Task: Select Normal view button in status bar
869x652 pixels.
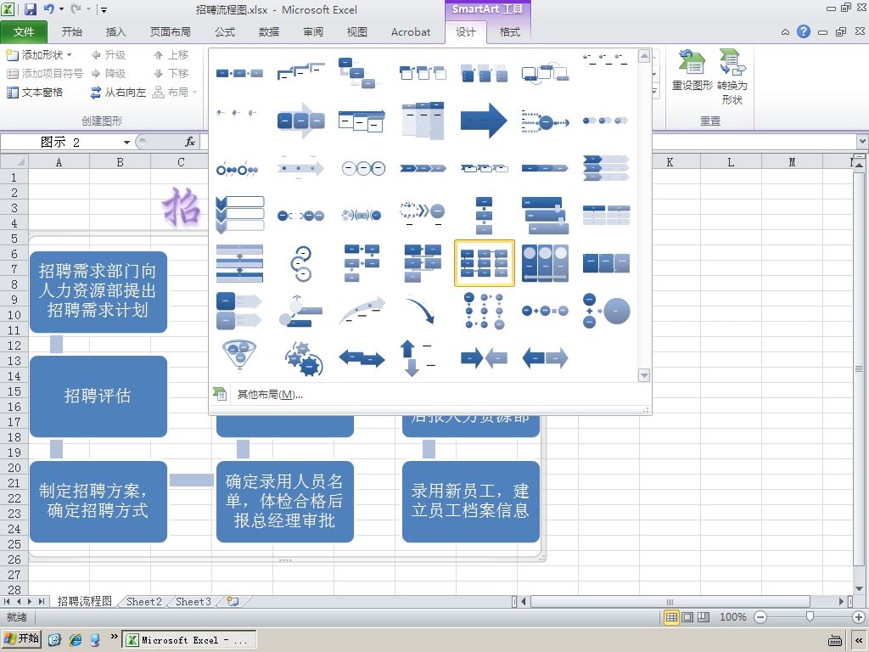Action: [x=671, y=617]
